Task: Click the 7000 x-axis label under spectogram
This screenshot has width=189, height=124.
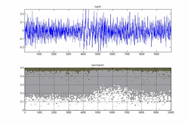Action: [127, 112]
